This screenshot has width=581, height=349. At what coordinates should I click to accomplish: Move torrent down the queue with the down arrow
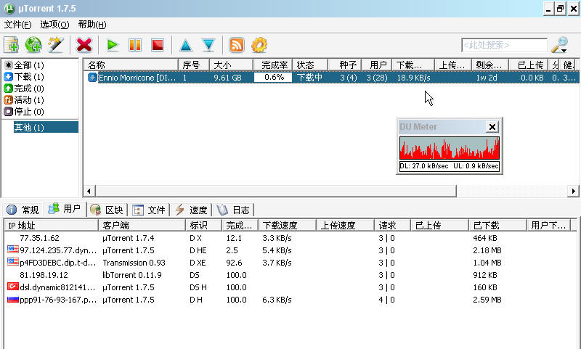(x=208, y=45)
